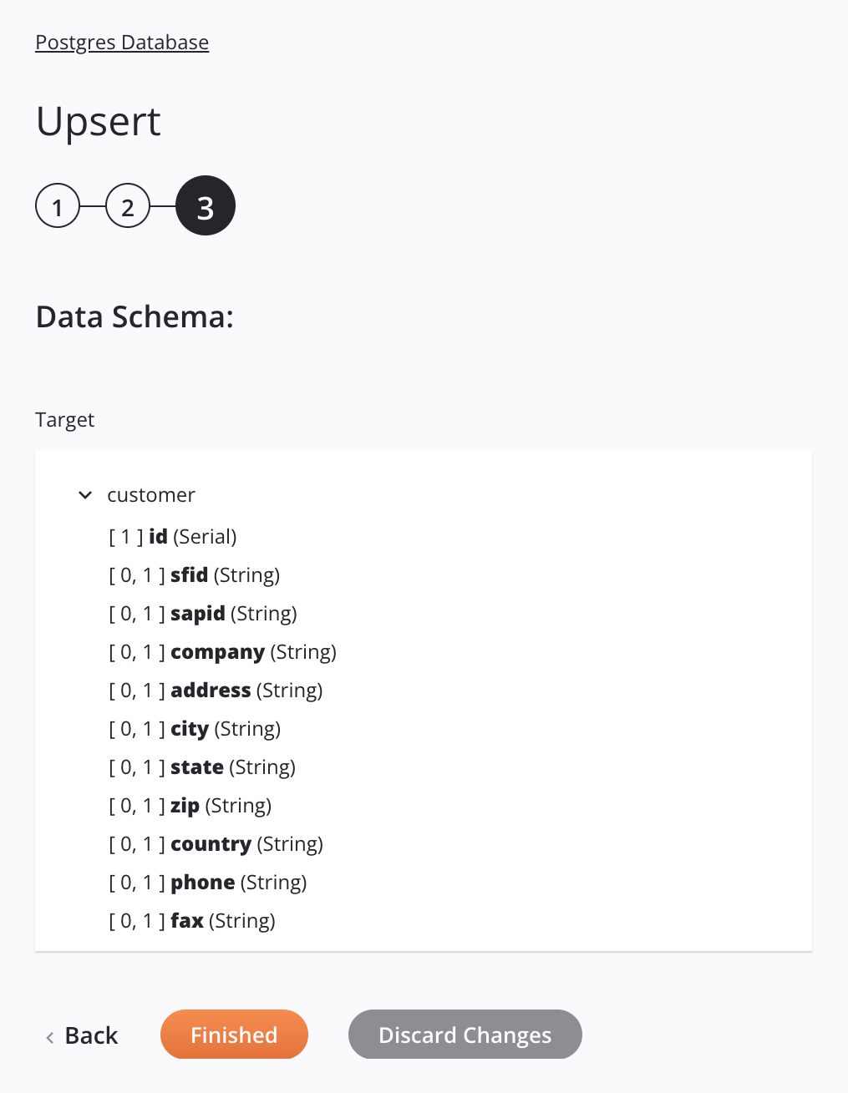Click Discard Changes to abandon edits

point(465,1035)
